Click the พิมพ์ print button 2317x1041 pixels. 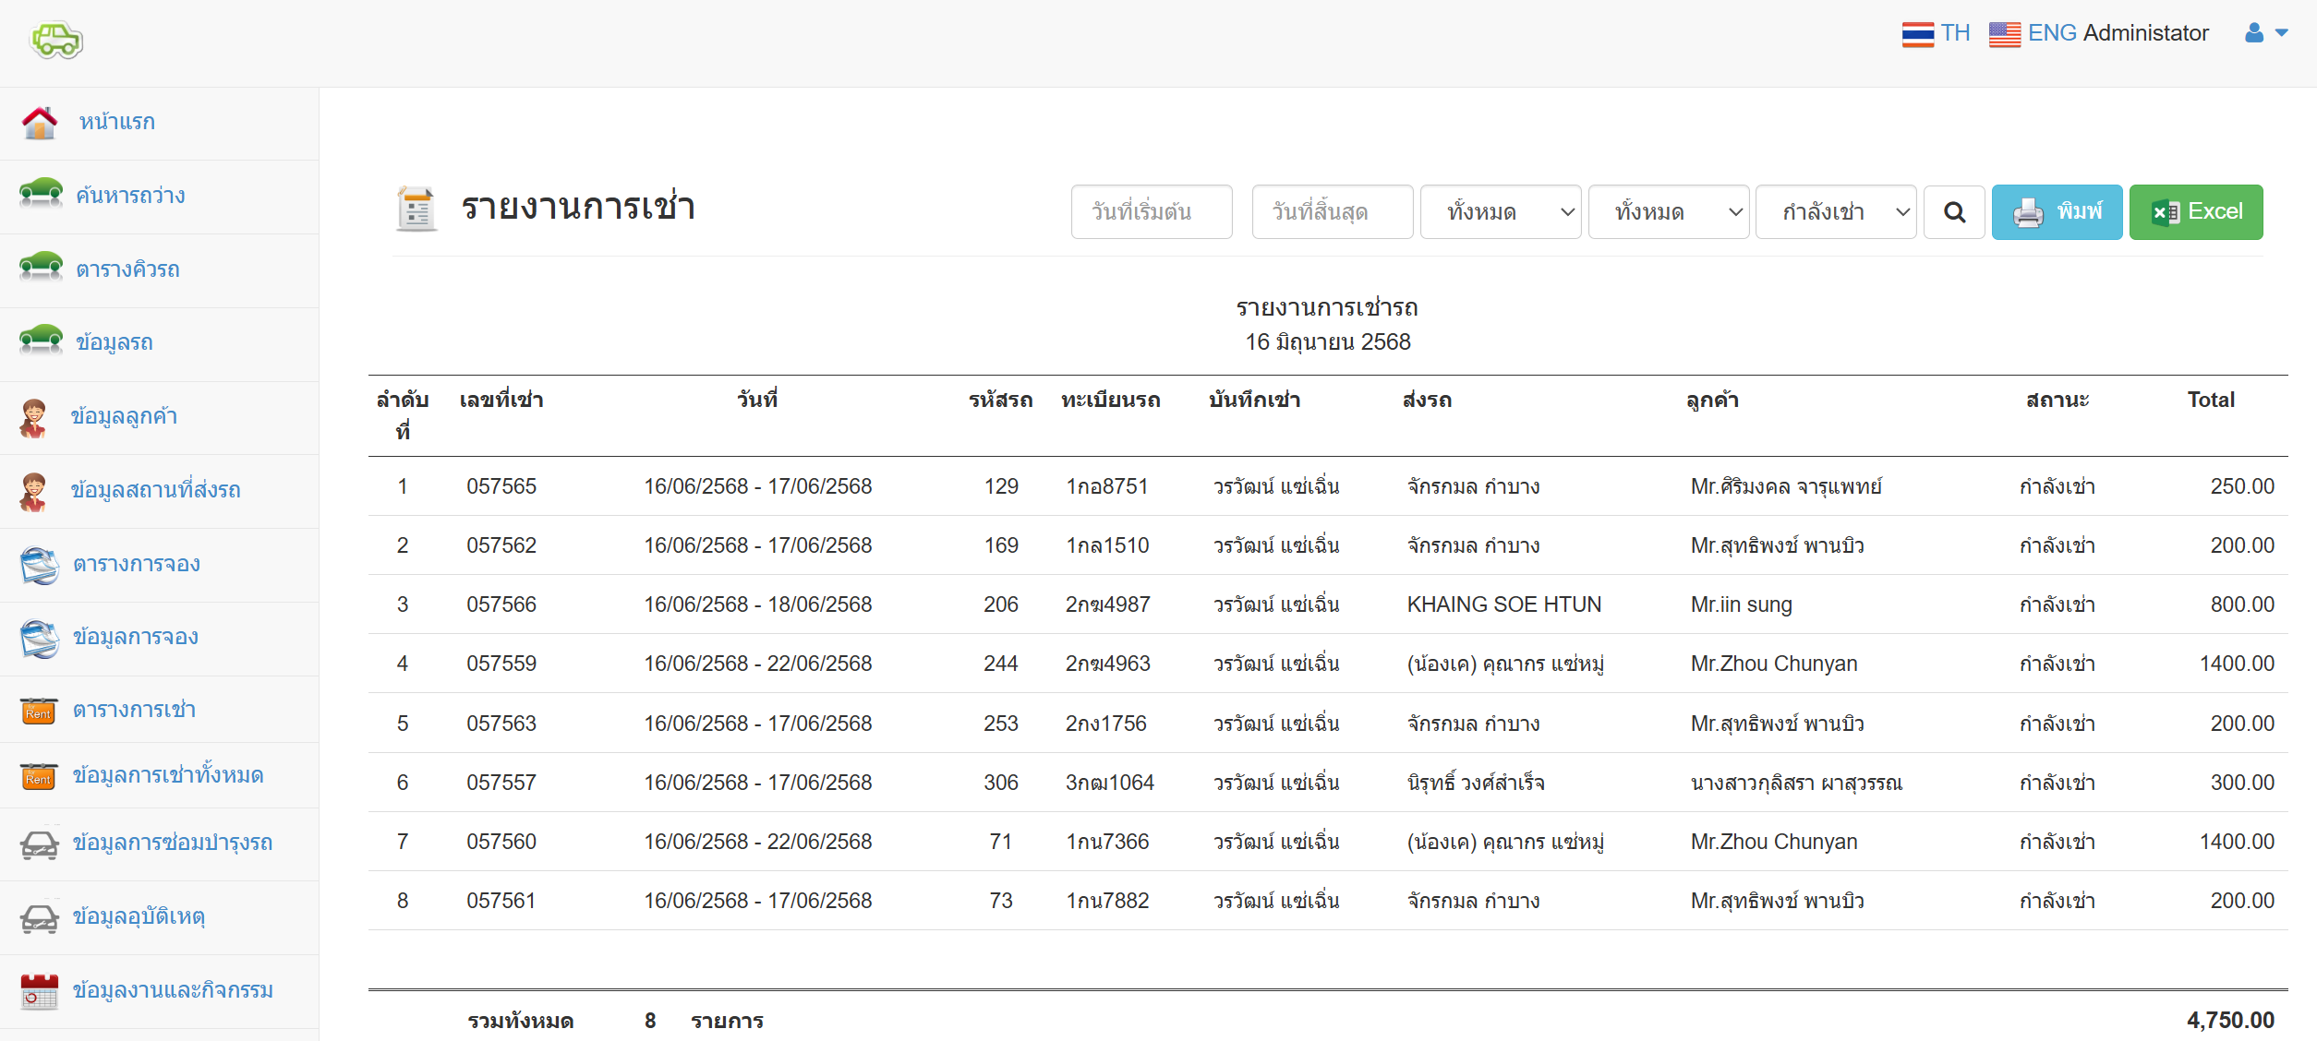click(2058, 212)
